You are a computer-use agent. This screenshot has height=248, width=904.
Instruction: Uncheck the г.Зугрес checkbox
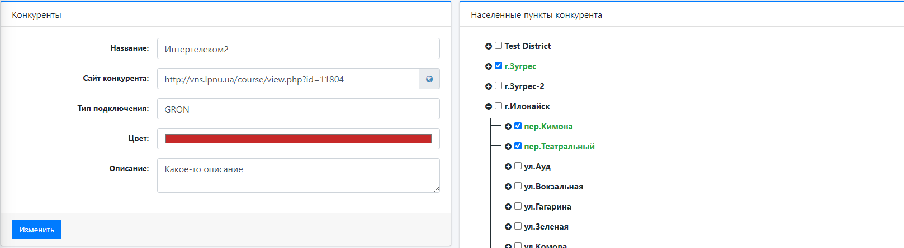pyautogui.click(x=498, y=66)
